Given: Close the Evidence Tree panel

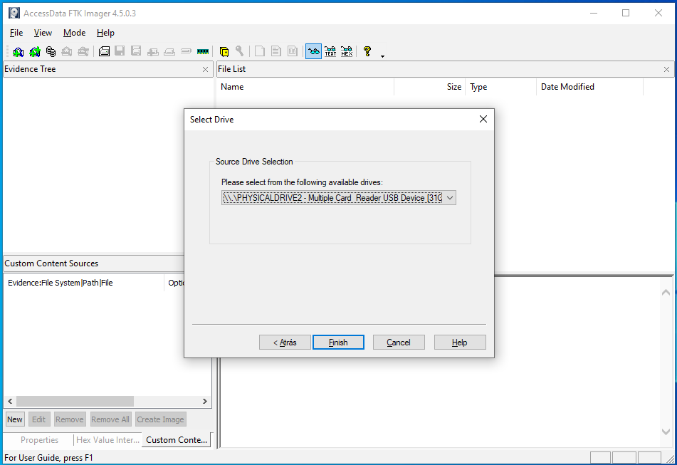Looking at the screenshot, I should (205, 70).
